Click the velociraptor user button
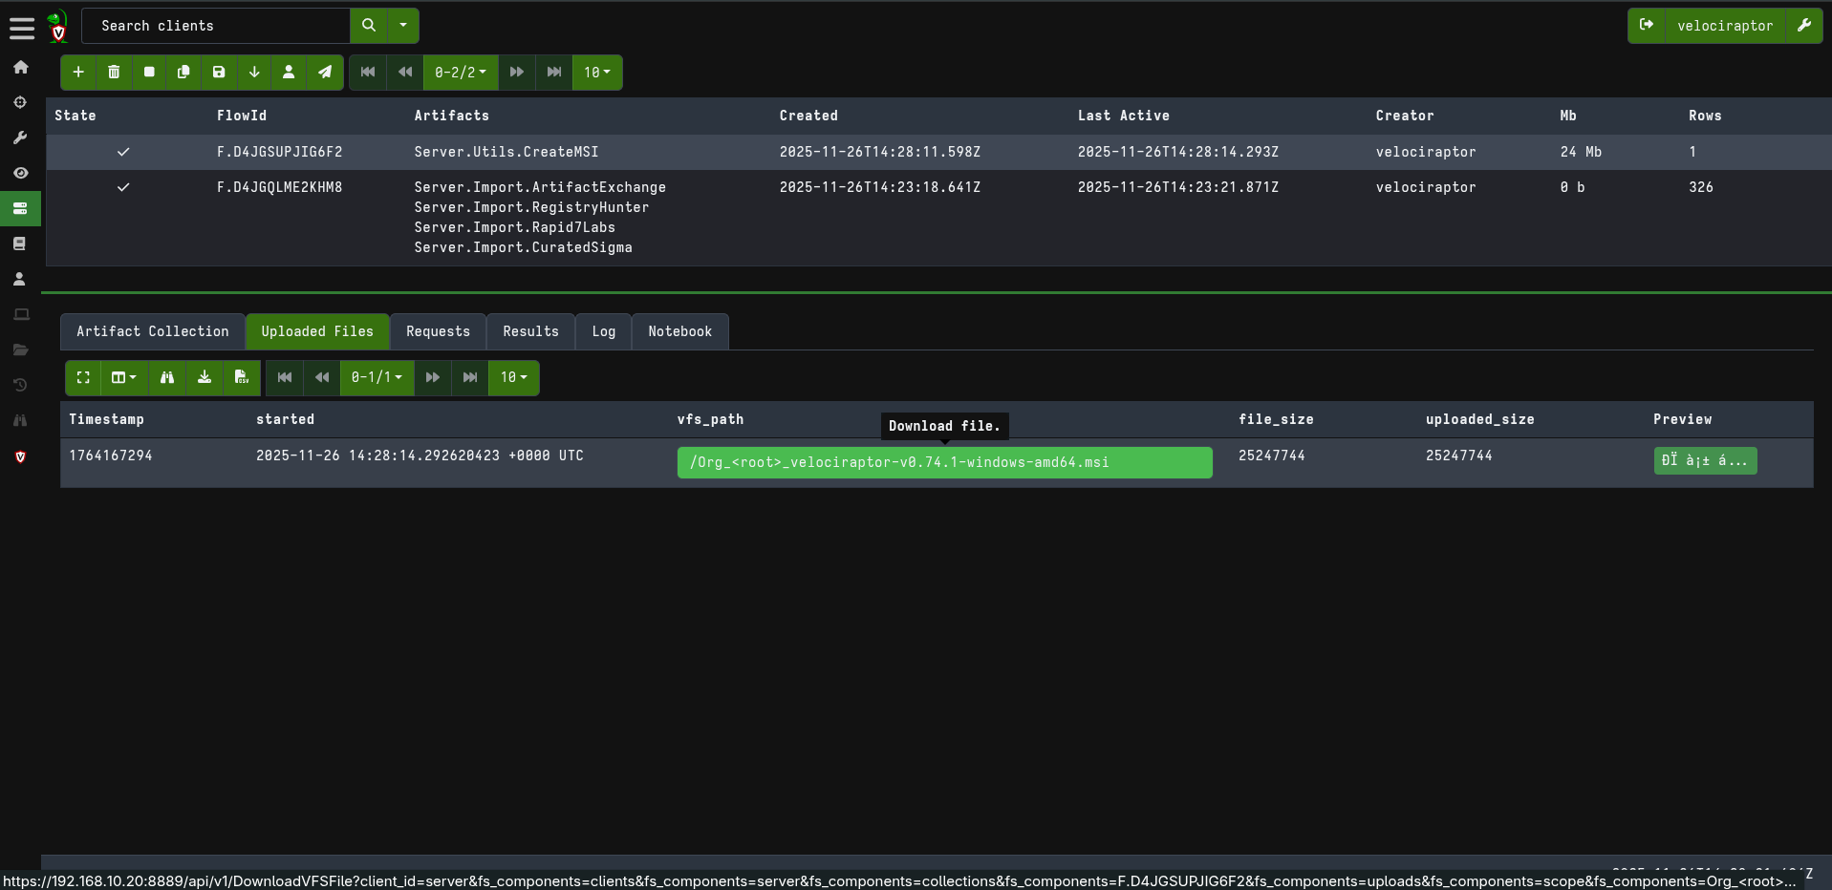 click(1724, 26)
